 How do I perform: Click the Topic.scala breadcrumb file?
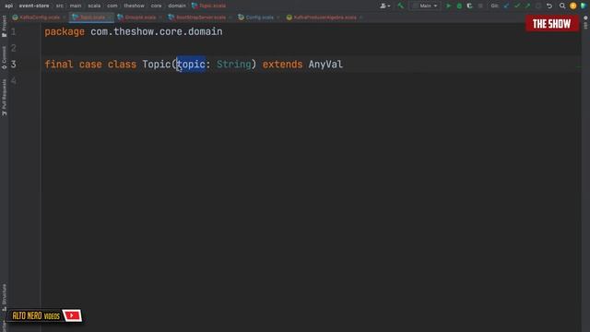click(209, 6)
